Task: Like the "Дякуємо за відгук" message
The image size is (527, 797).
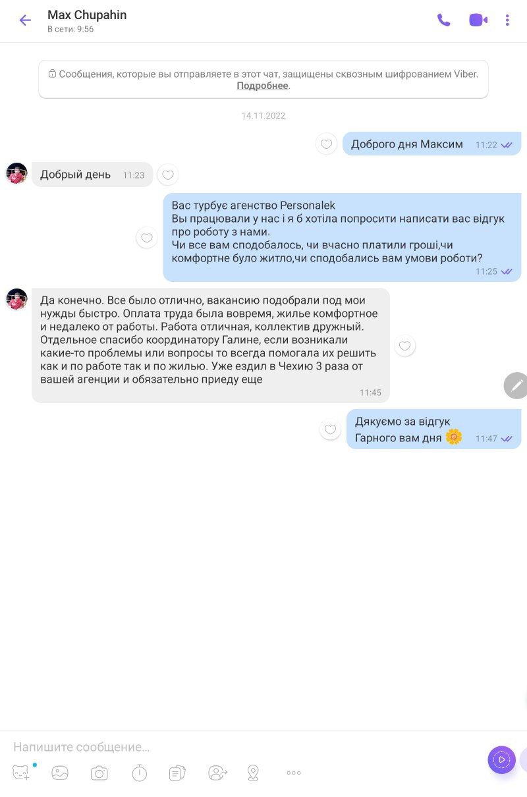Action: point(331,429)
